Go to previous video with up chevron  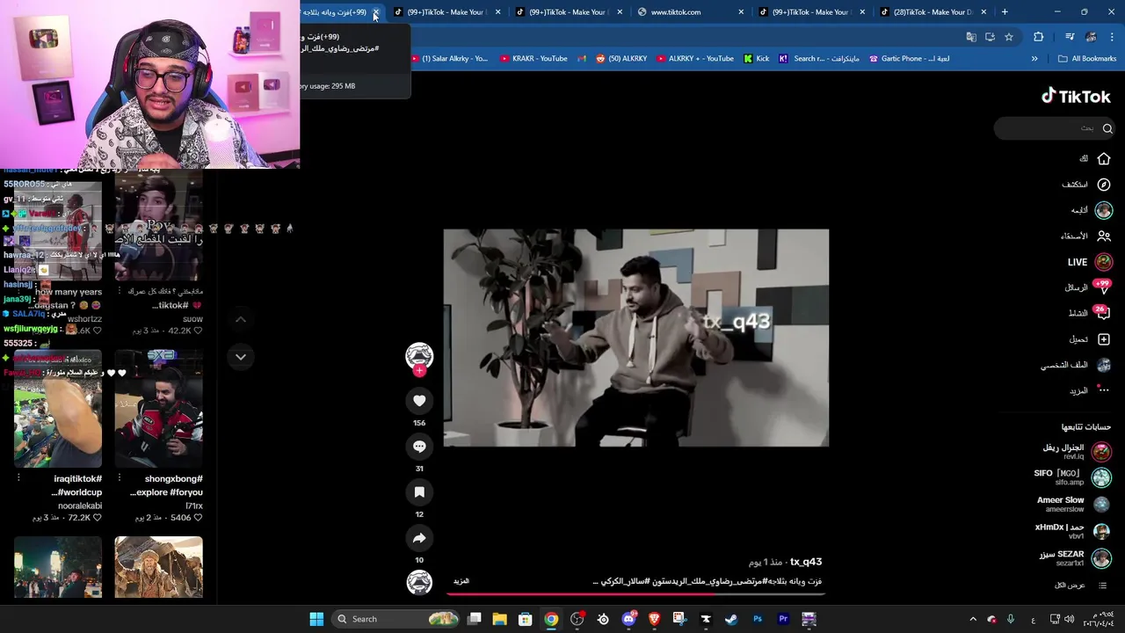(241, 319)
